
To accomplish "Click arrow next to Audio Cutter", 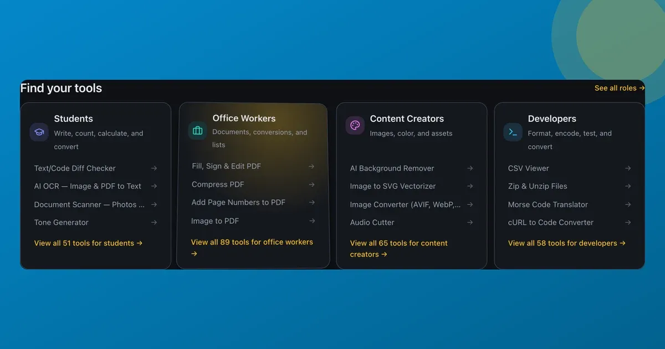I will 470,223.
